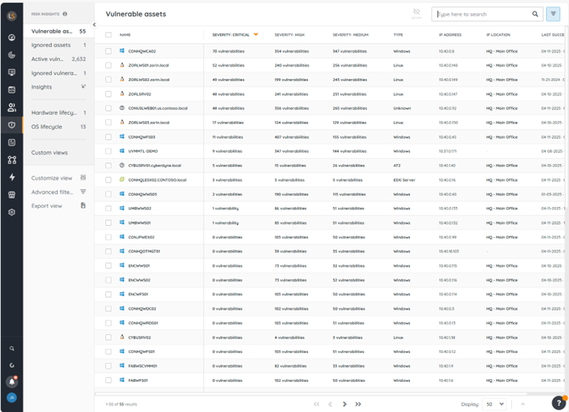Go to the next results page arrow
The width and height of the screenshot is (569, 412).
pos(345,404)
